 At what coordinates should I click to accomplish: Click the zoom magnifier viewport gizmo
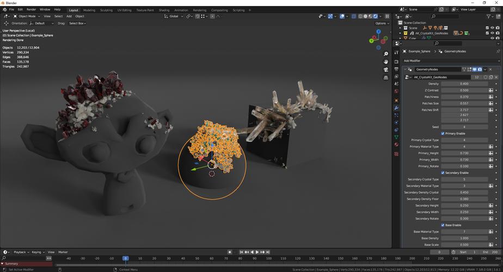(386, 54)
